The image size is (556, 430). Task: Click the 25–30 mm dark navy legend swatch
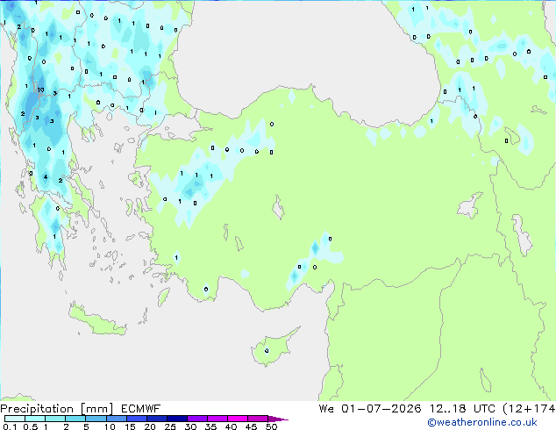[x=177, y=419]
